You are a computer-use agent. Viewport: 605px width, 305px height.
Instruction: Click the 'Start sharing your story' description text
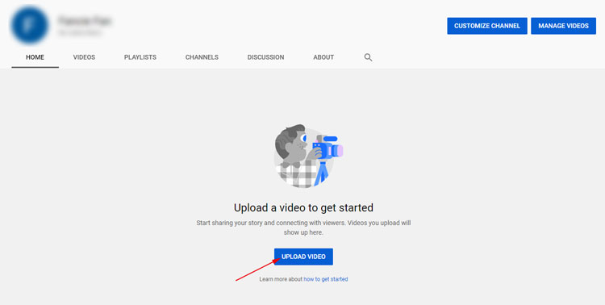(303, 228)
